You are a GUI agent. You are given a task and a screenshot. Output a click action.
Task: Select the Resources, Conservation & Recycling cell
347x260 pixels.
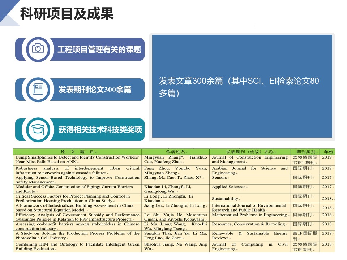point(249,224)
